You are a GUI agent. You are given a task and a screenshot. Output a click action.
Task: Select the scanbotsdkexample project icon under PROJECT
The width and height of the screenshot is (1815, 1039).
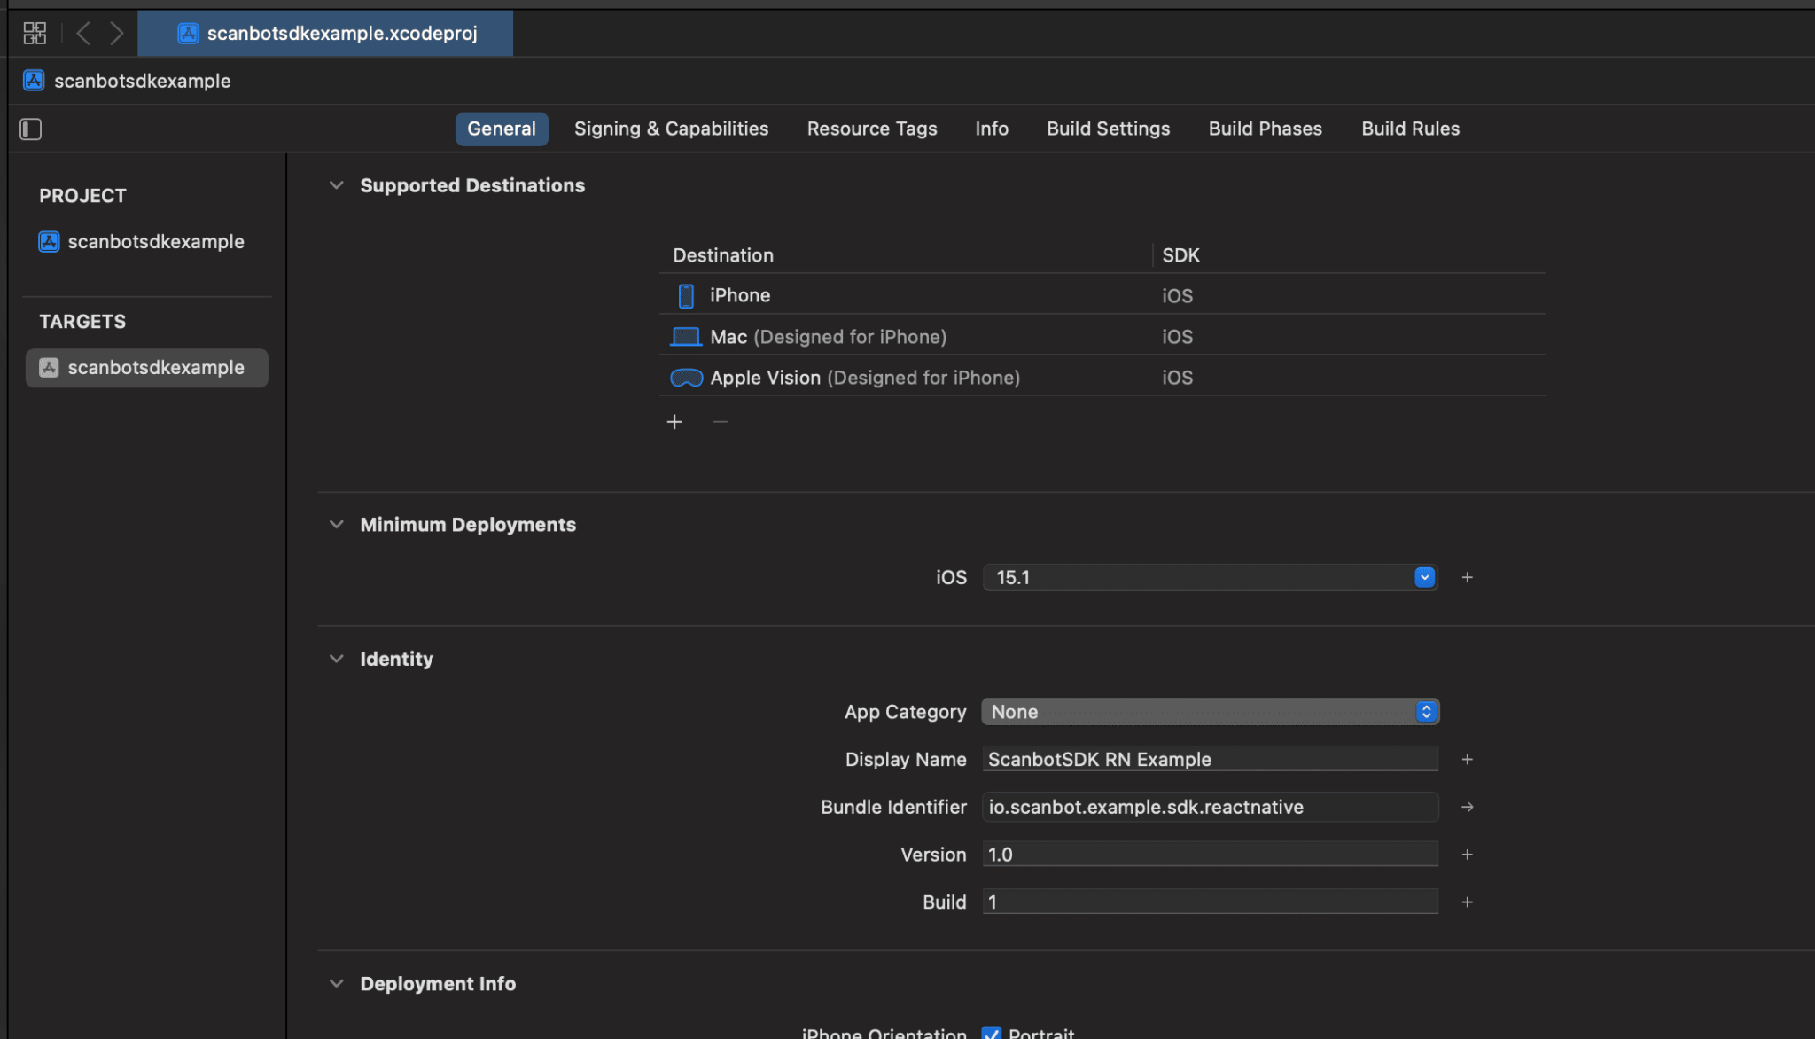click(49, 241)
